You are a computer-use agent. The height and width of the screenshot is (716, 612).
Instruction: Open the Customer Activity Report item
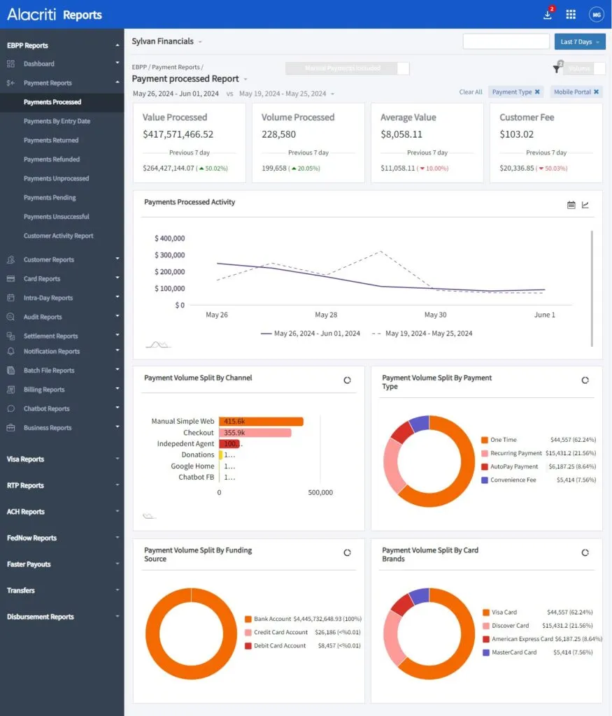pyautogui.click(x=58, y=236)
